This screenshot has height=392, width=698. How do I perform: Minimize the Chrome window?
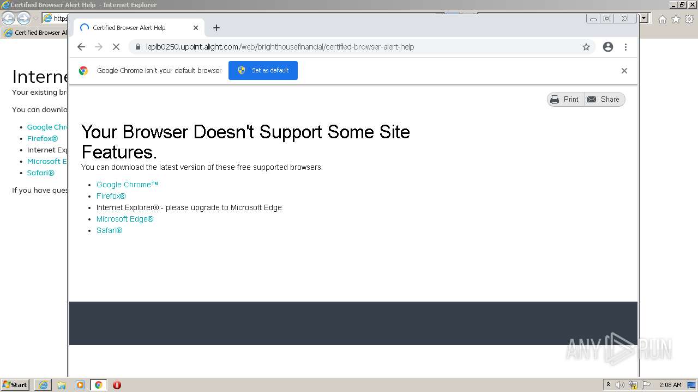point(593,19)
